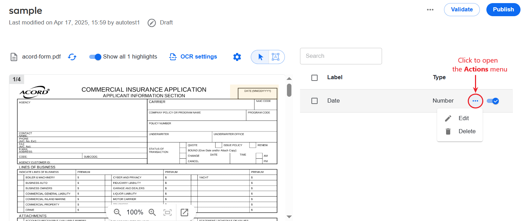Toggle the Date field enabled switch
The height and width of the screenshot is (221, 526).
click(493, 101)
